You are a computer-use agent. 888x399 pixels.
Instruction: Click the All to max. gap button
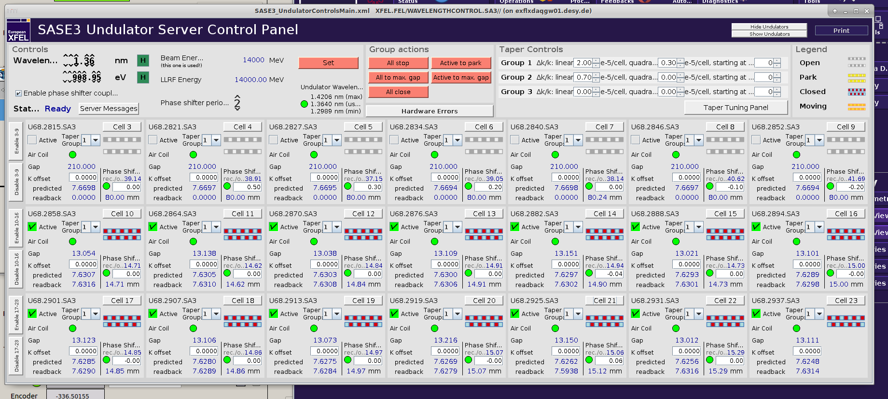click(398, 78)
